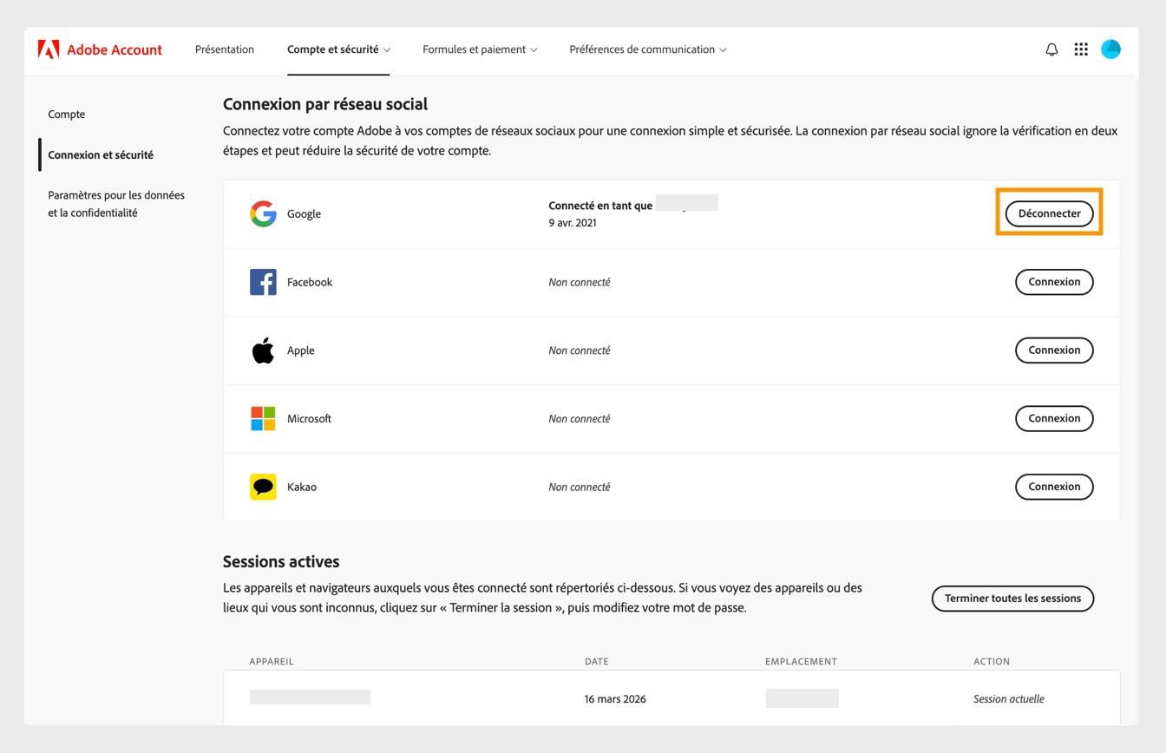The height and width of the screenshot is (753, 1166).
Task: Go to the Présentation tab
Action: (x=224, y=49)
